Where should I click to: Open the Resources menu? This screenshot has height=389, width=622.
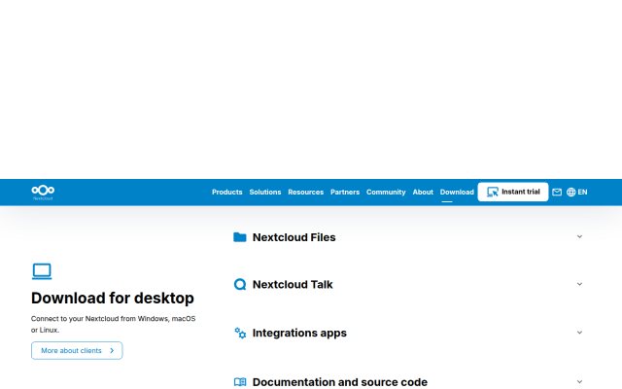(x=305, y=193)
